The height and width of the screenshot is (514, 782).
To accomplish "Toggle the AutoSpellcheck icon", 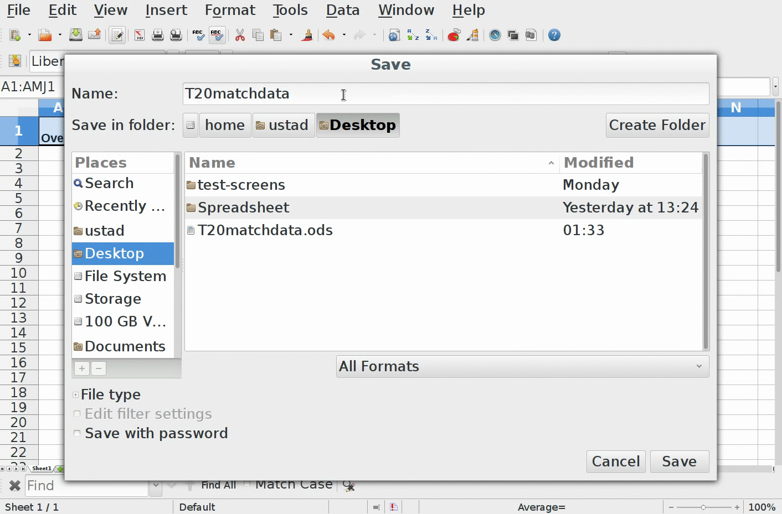I will click(x=217, y=35).
